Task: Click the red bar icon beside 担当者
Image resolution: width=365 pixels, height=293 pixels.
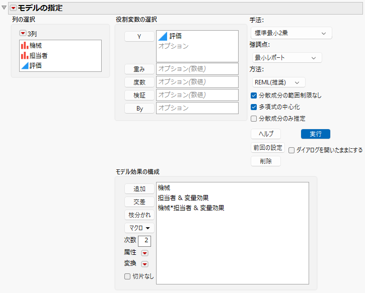Action: (x=25, y=55)
